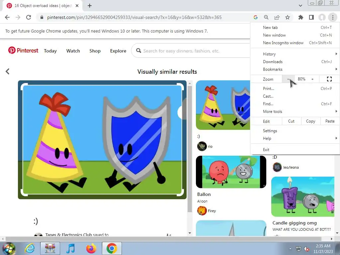This screenshot has width=340, height=255.
Task: Bookmark this tab with the star icon
Action: [x=288, y=17]
